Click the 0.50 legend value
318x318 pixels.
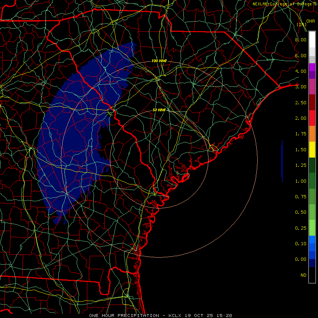click(x=301, y=212)
